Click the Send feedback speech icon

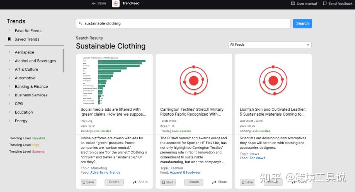[325, 4]
